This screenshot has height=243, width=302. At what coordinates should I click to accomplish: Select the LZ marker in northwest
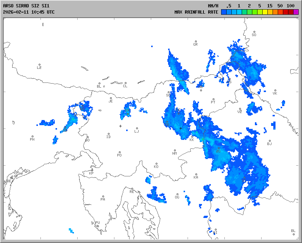(x=39, y=65)
